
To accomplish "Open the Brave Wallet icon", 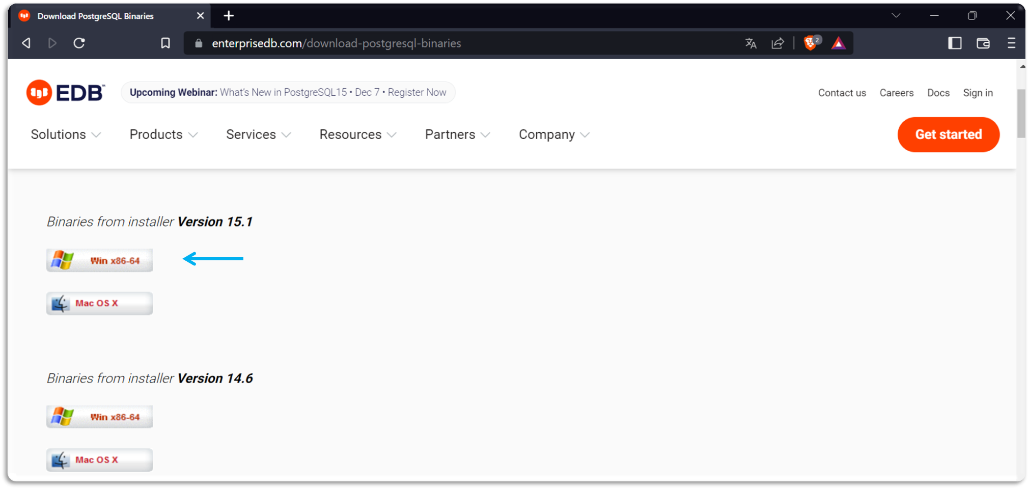I will coord(983,43).
